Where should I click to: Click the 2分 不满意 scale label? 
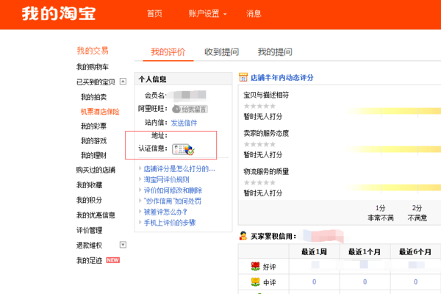pyautogui.click(x=417, y=213)
